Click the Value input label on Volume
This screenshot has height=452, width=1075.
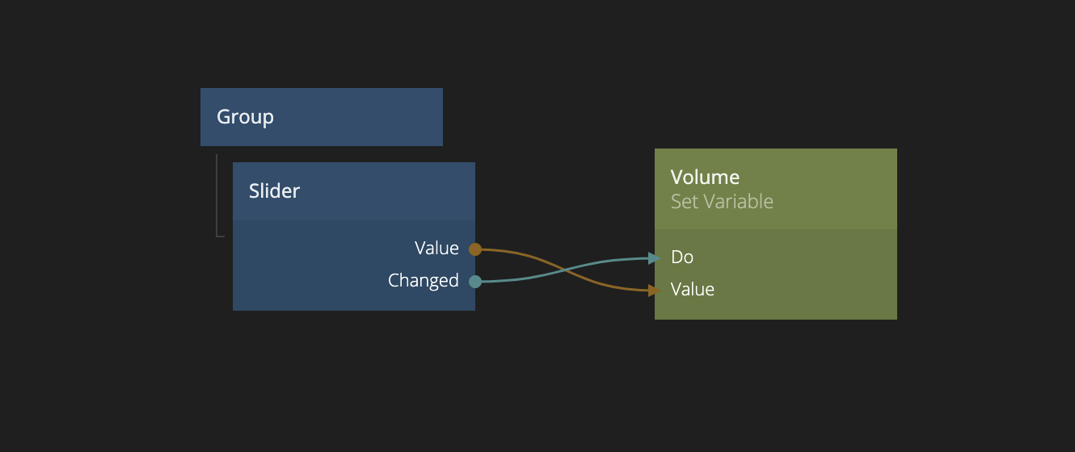[x=693, y=290]
